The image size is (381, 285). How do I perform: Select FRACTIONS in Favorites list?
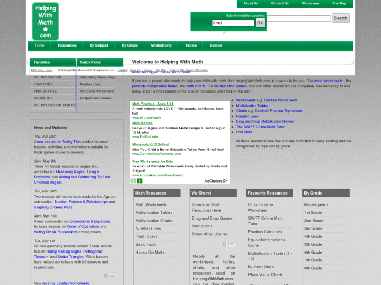(x=43, y=84)
